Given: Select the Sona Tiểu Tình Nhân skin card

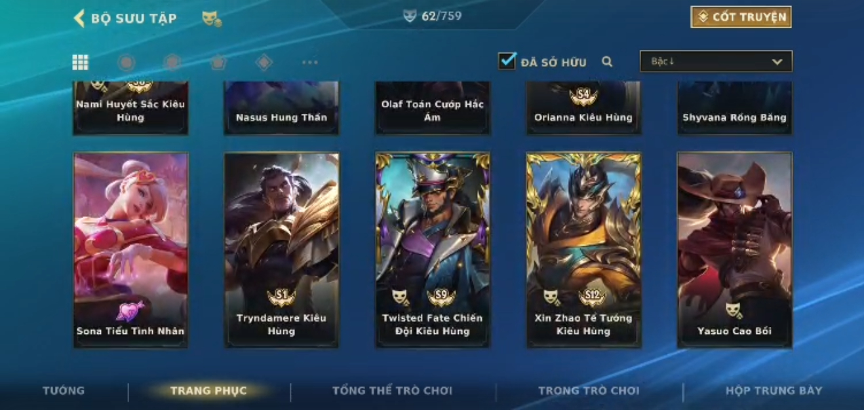Looking at the screenshot, I should [x=130, y=250].
